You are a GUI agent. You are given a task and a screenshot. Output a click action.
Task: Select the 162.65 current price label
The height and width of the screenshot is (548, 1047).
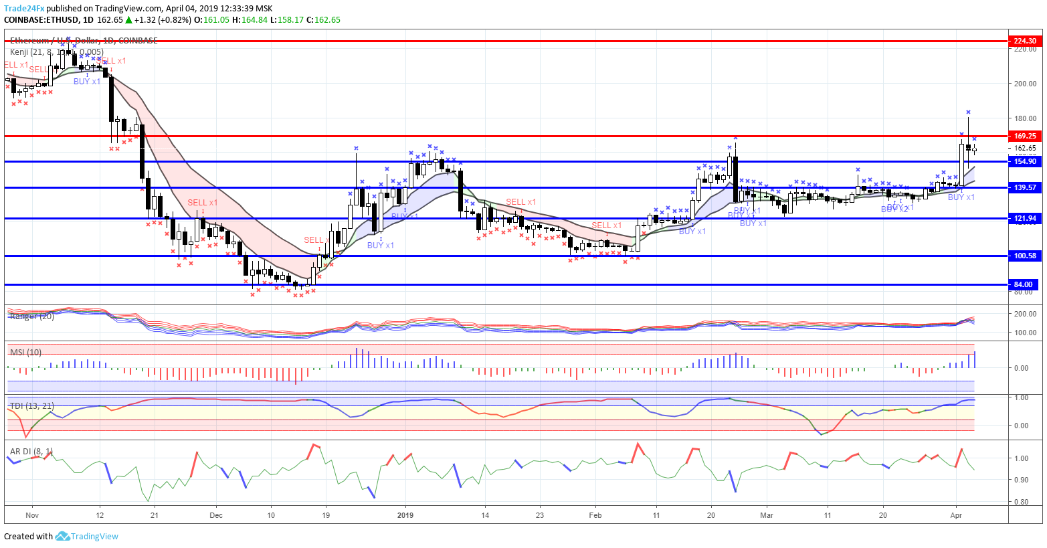1025,148
